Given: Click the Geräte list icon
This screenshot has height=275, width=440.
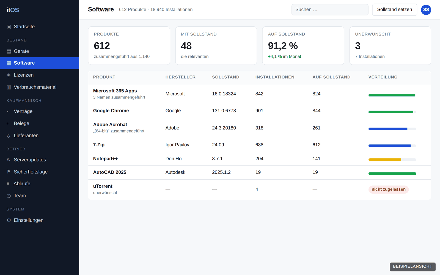Looking at the screenshot, I should (x=9, y=51).
